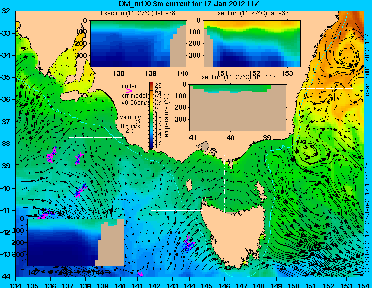Screen dimensions: 372x288
Task: Click the 'velocity' legend label
Action: pos(130,117)
